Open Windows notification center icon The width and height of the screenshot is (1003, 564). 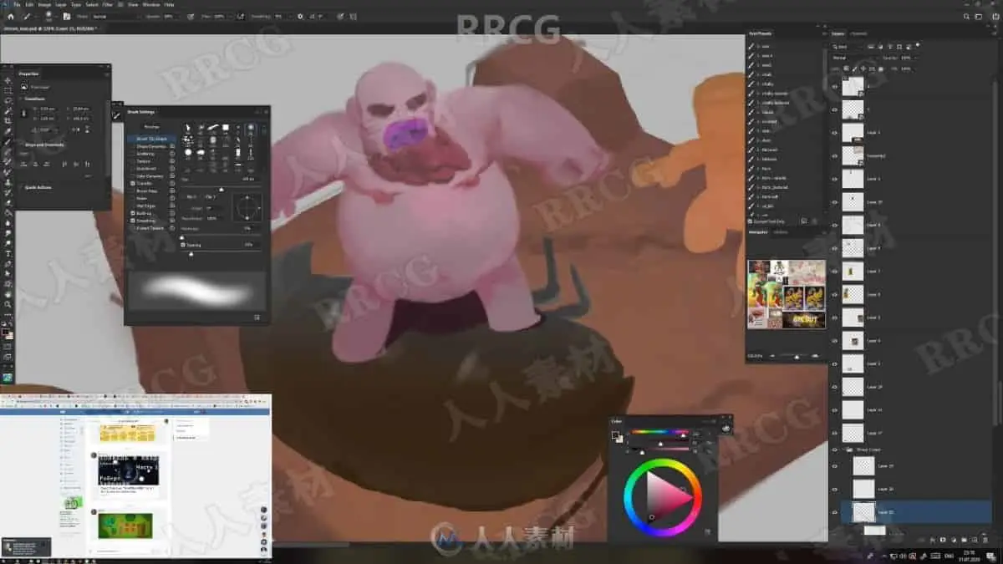click(991, 556)
